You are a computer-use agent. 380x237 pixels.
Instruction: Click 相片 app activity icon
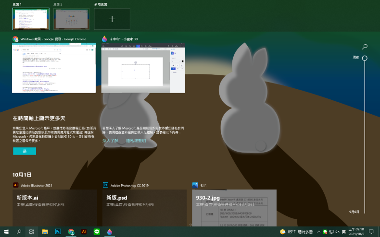(195, 185)
